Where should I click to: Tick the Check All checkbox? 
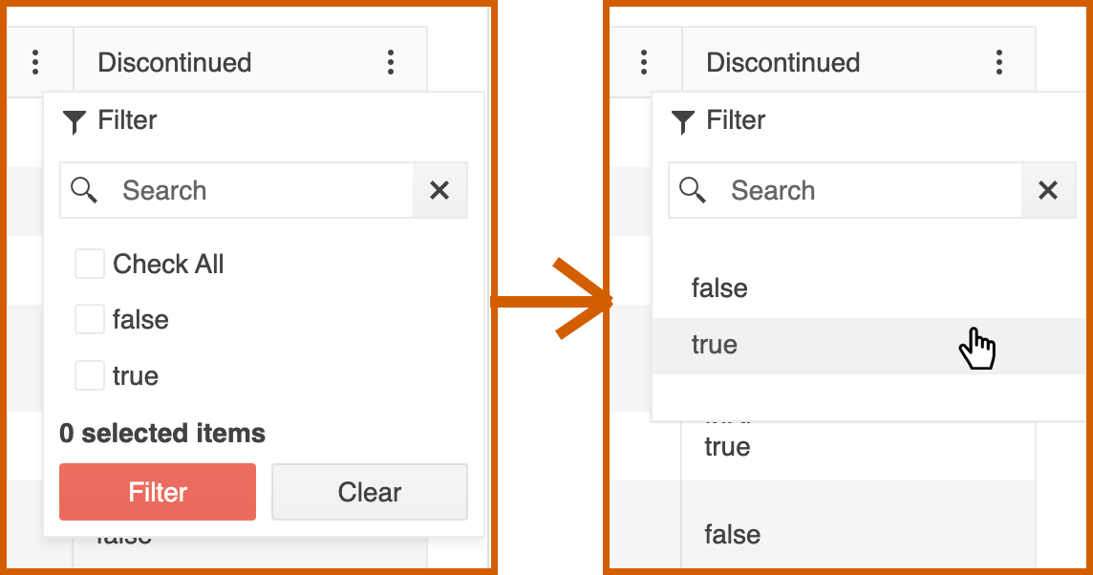click(x=90, y=265)
